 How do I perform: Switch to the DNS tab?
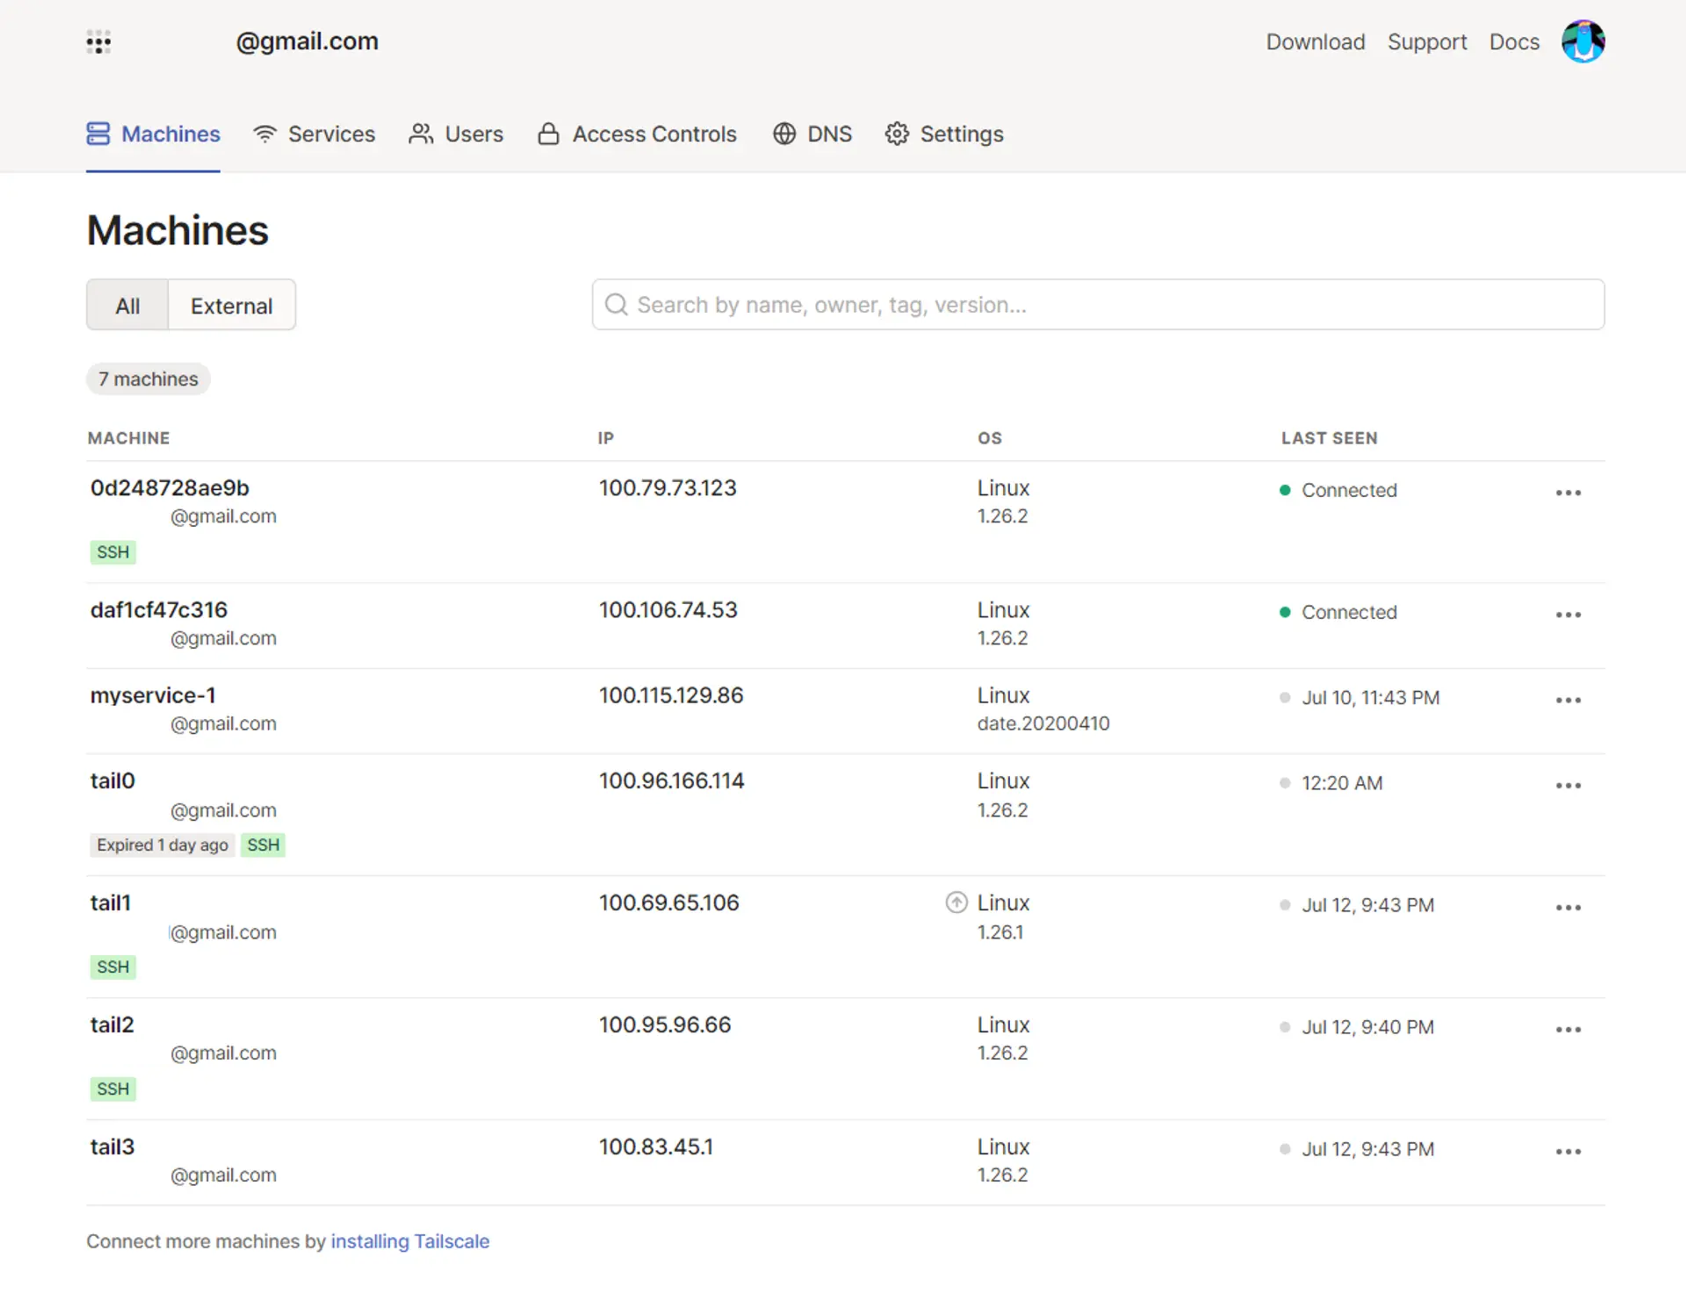(x=813, y=134)
